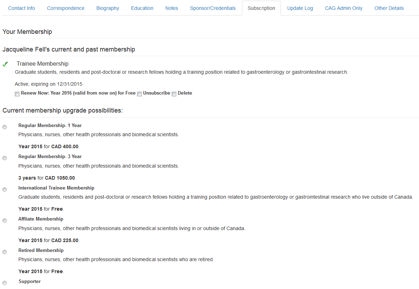Open the CAG Admin Only tab
Viewport: 419px width, 289px height.
pos(344,8)
